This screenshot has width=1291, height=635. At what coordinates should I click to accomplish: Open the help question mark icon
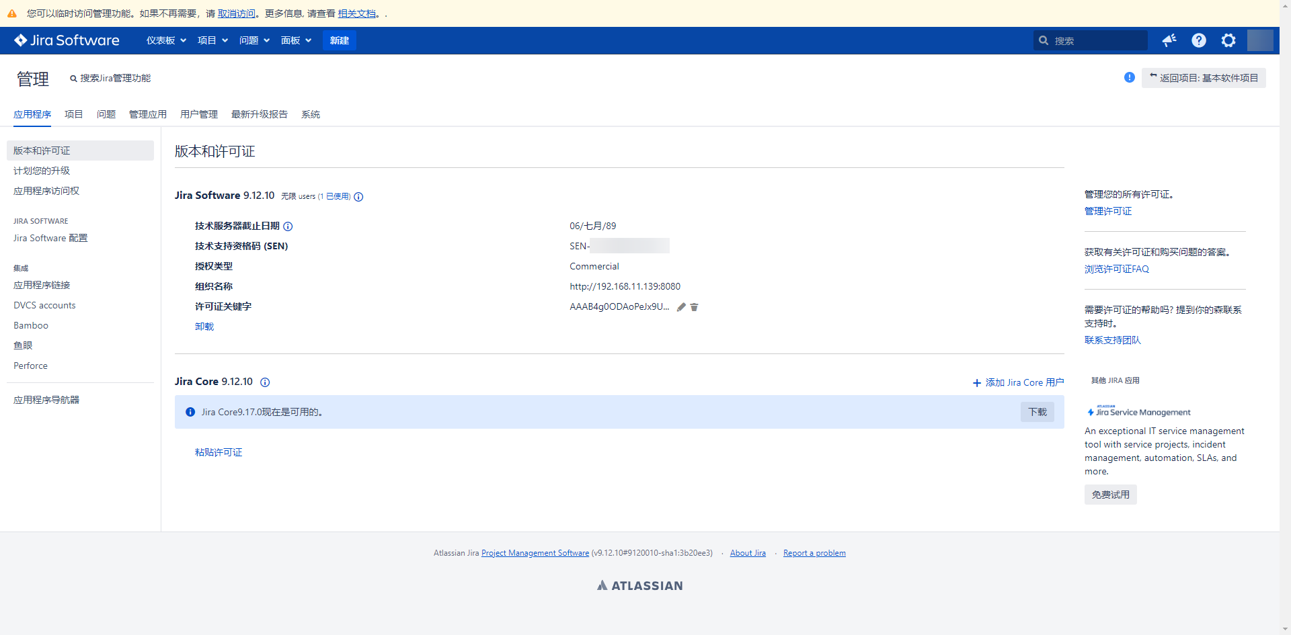click(1199, 40)
